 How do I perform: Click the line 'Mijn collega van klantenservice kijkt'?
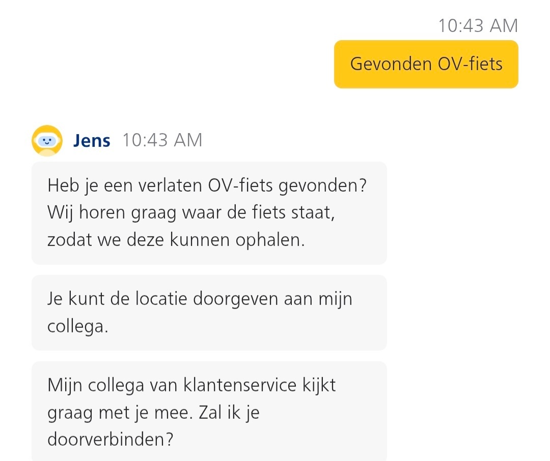[191, 385]
